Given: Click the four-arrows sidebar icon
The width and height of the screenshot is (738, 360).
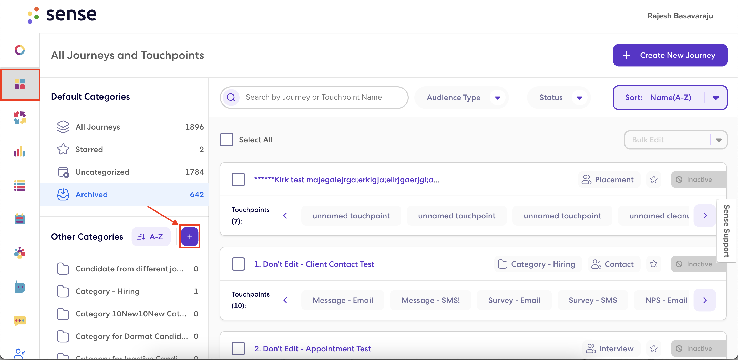Looking at the screenshot, I should click(x=20, y=118).
